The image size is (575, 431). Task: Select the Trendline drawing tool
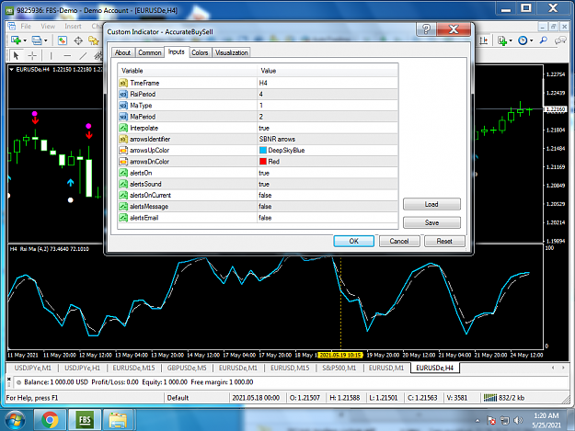(83, 56)
